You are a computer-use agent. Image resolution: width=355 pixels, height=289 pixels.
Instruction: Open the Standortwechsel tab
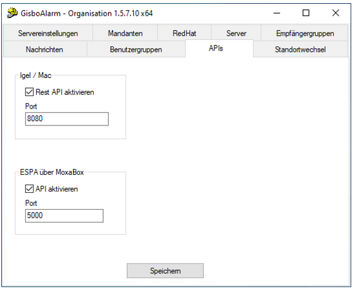(300, 49)
